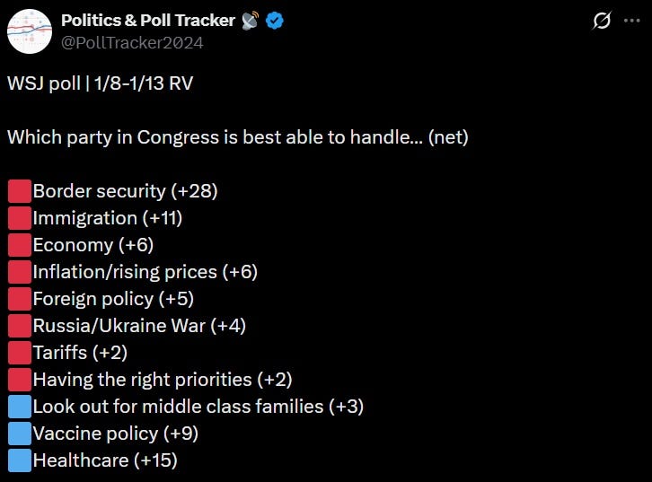Click the blue verified badge
This screenshot has height=482, width=652.
(275, 21)
